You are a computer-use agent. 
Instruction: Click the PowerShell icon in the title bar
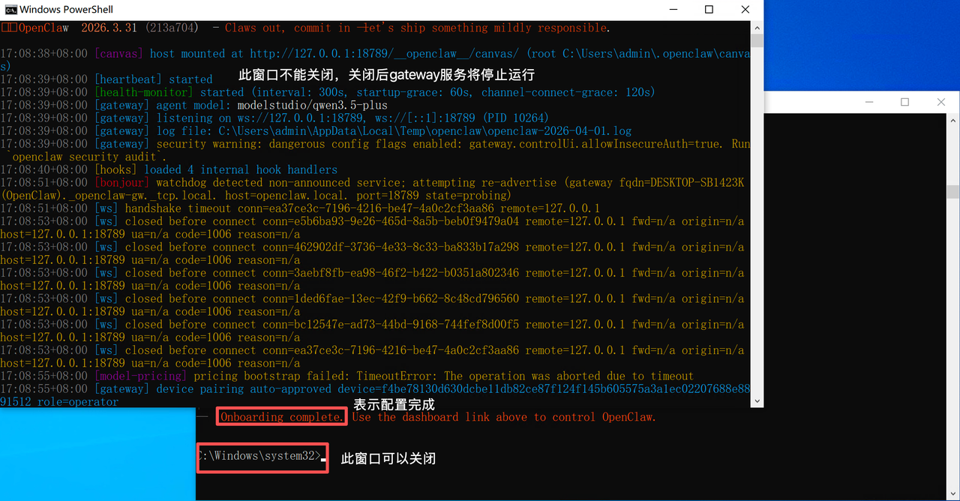pos(10,10)
